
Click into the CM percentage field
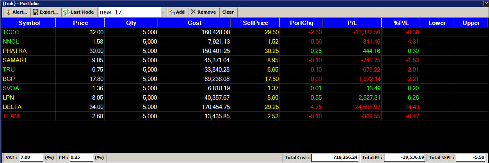click(x=82, y=158)
